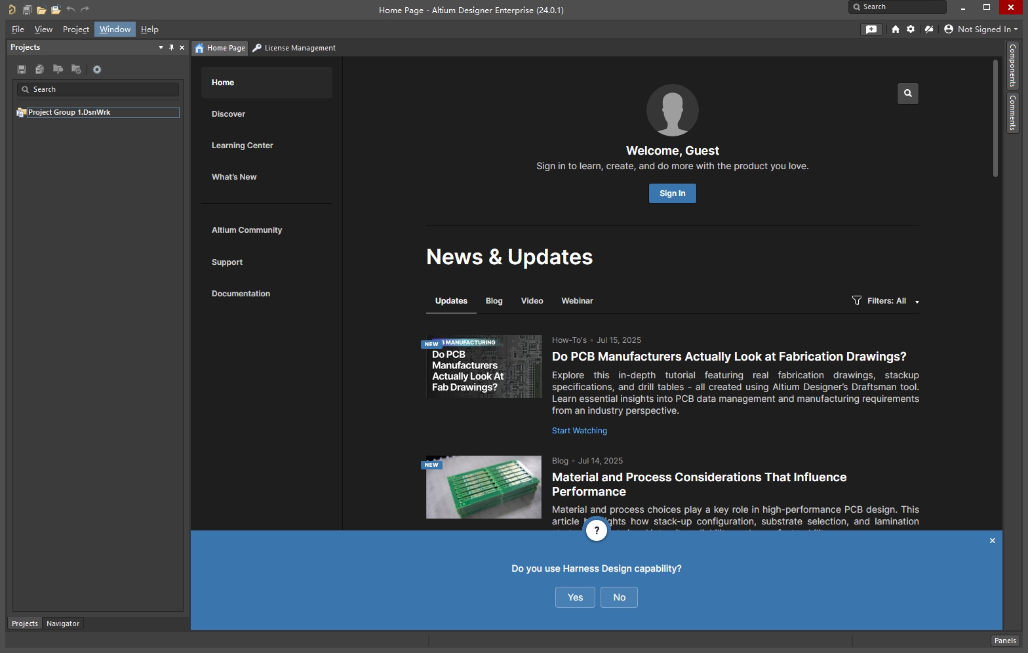Screen dimensions: 1028x653
Task: Select the Webinar tab under News & Updates
Action: pyautogui.click(x=577, y=301)
